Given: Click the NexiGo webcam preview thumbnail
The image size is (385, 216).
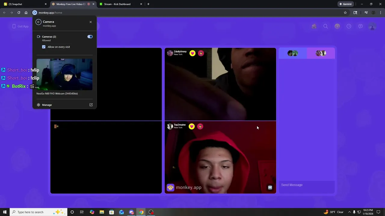Looking at the screenshot, I should coord(64,74).
